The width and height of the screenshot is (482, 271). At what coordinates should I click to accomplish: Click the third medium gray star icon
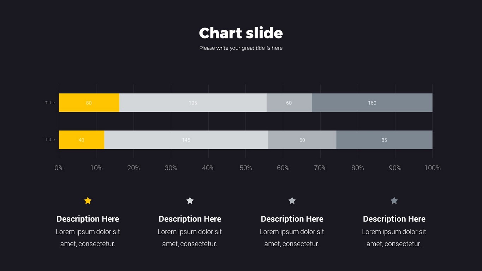click(292, 201)
